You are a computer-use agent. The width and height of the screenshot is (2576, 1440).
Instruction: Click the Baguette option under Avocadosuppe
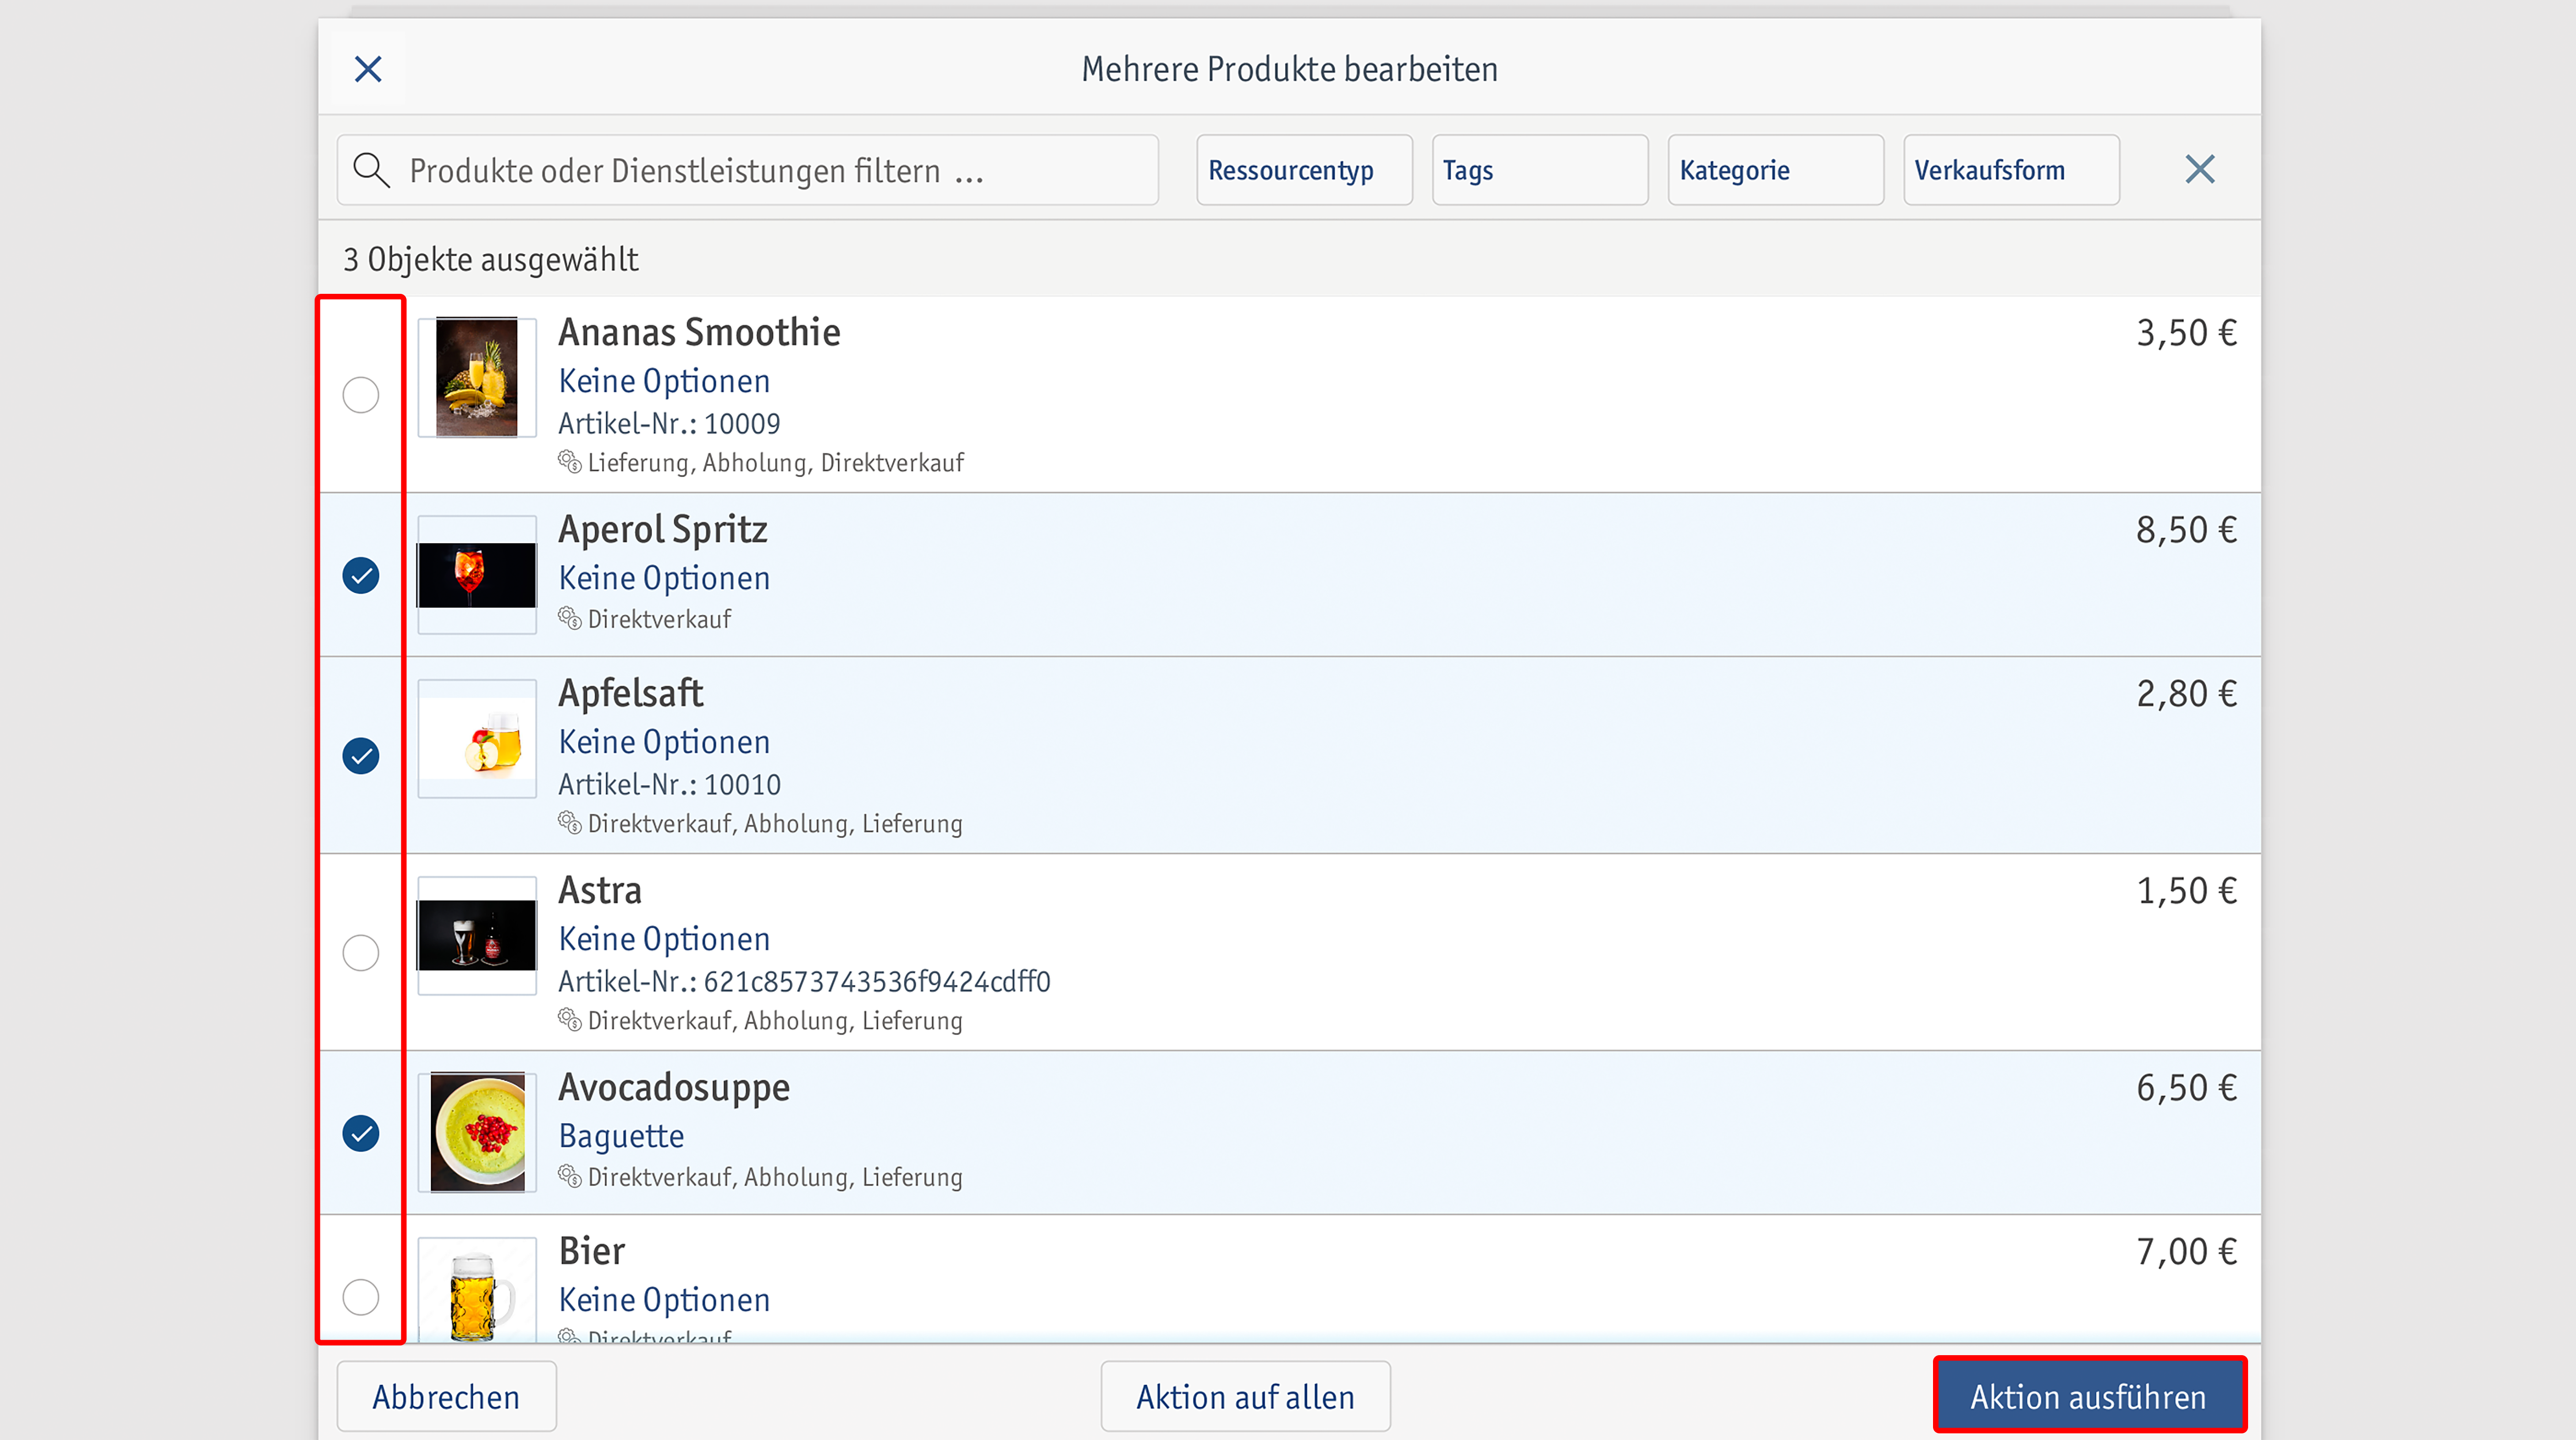coord(621,1136)
